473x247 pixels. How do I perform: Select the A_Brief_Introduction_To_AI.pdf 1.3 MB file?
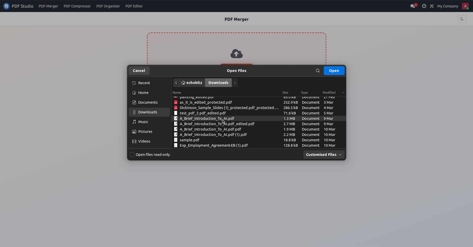point(259,119)
